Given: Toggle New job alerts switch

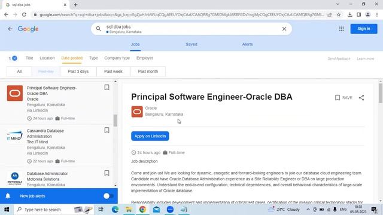Looking at the screenshot, I should click(108, 196).
